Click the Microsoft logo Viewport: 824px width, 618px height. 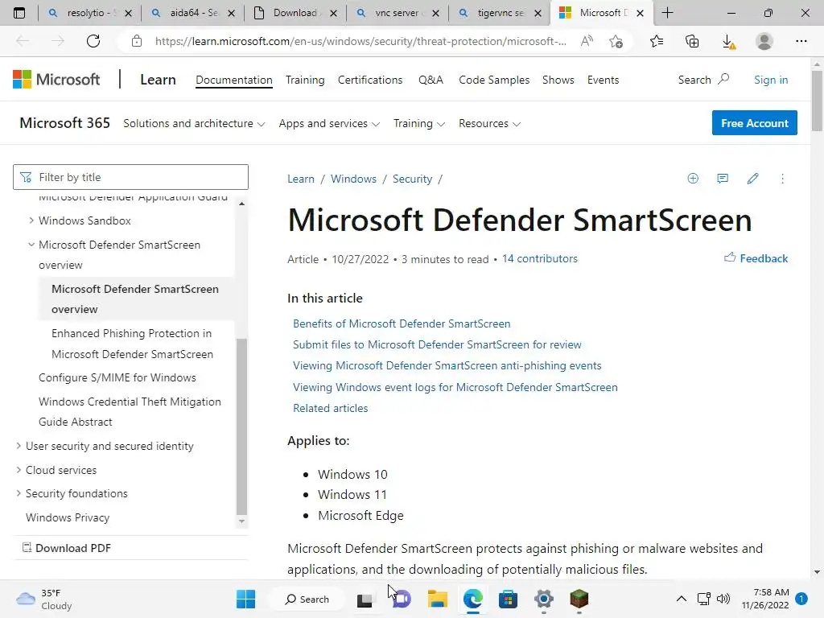coord(56,80)
